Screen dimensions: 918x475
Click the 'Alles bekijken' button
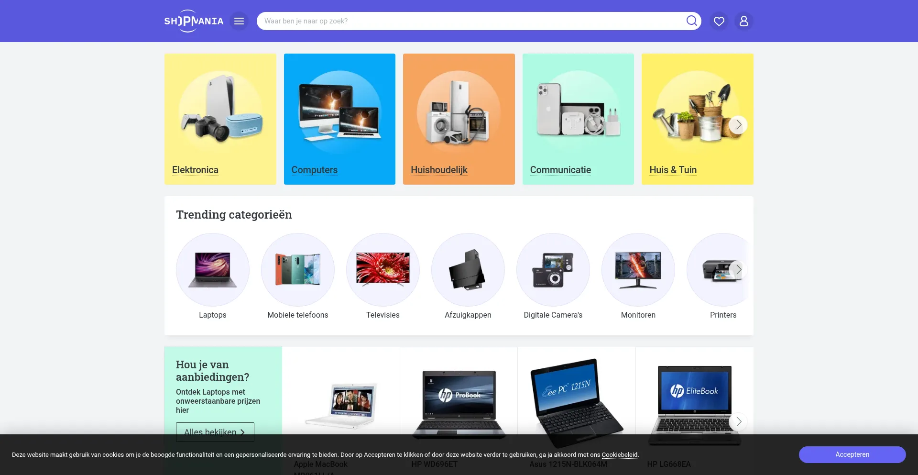point(215,432)
